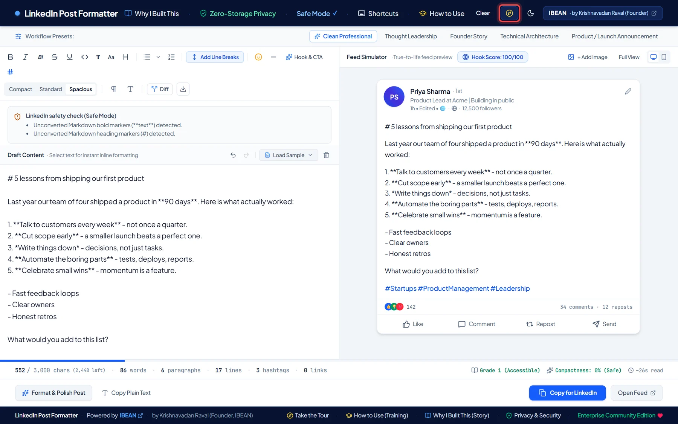The image size is (678, 424).
Task: Open Hook & CTA tool
Action: pyautogui.click(x=304, y=57)
